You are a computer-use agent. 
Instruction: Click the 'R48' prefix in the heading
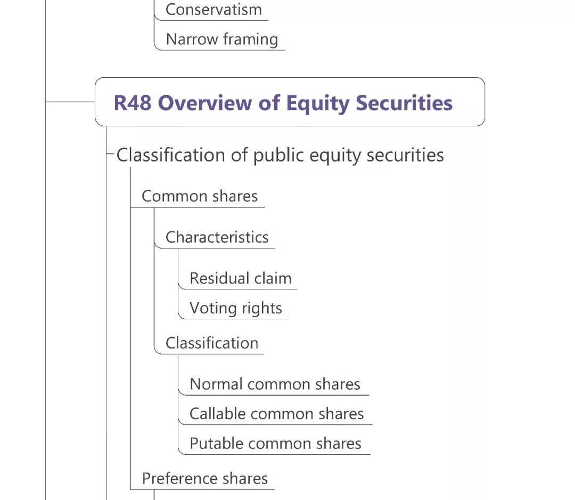(x=133, y=102)
